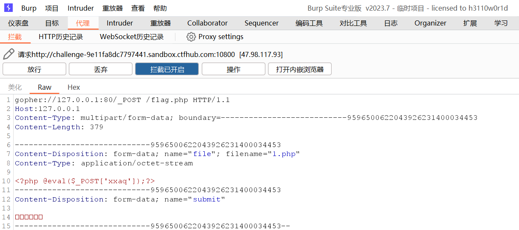Switch to the Hex view tab
The height and width of the screenshot is (230, 519).
click(x=74, y=87)
